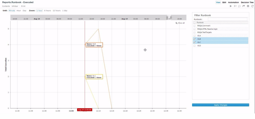Click the refresh icon at top right
Screen dimensions: 255x119
pos(252,6)
